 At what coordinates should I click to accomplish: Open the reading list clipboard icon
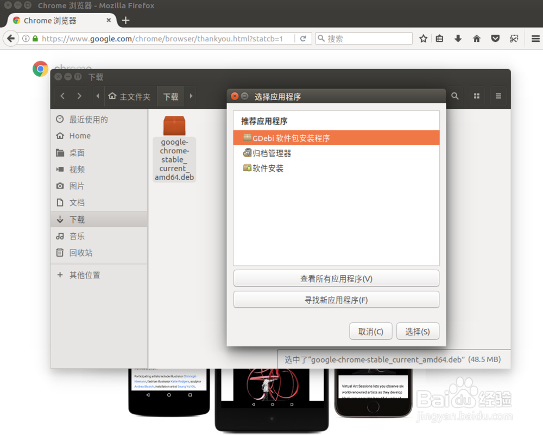[439, 38]
